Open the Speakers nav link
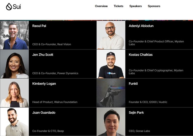Screen dimensions: 193x136 pyautogui.click(x=135, y=6)
